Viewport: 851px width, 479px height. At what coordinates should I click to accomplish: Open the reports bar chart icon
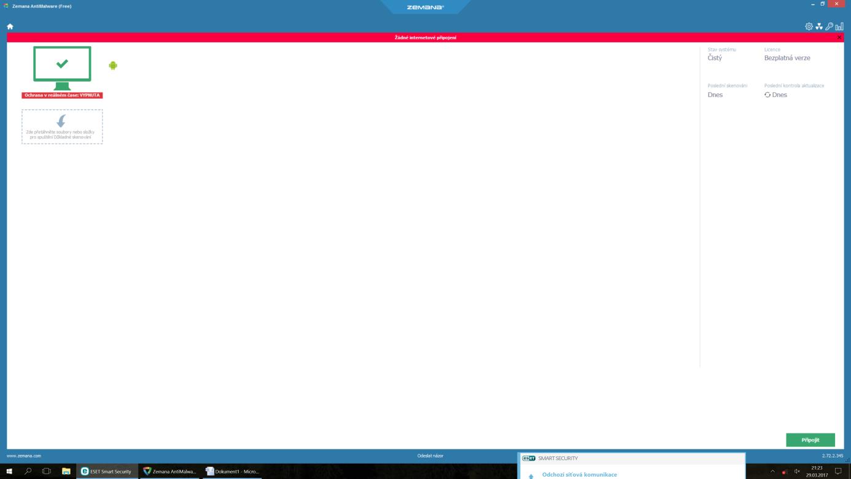[839, 26]
